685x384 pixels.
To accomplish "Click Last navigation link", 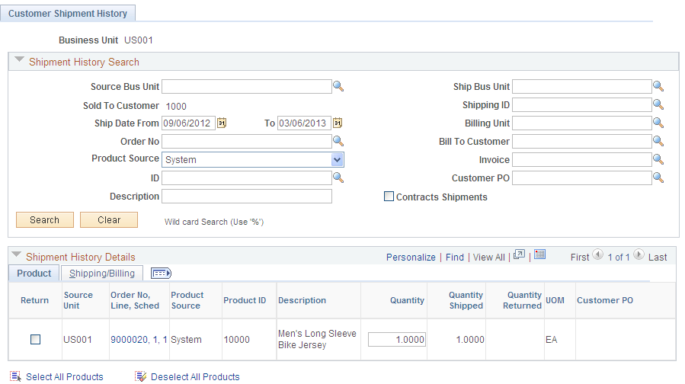I will coord(658,258).
